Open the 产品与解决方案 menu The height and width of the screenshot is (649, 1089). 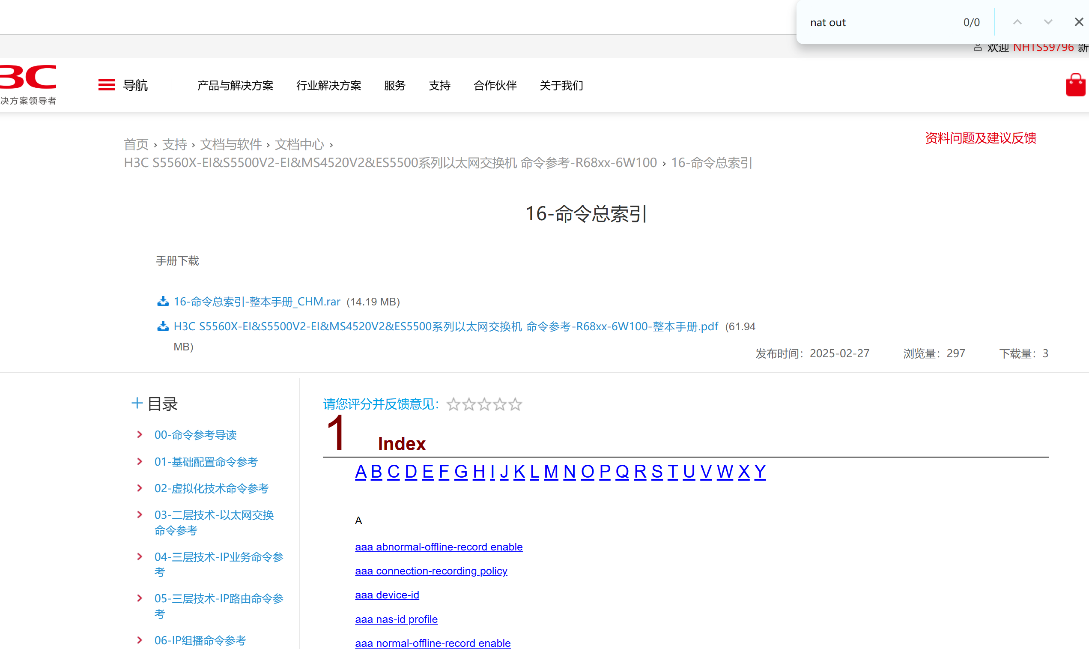coord(235,86)
